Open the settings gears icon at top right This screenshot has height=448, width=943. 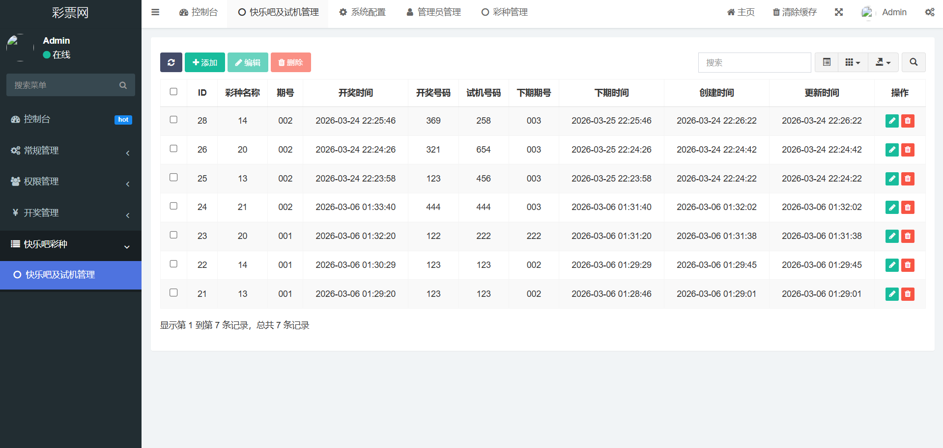click(x=929, y=12)
